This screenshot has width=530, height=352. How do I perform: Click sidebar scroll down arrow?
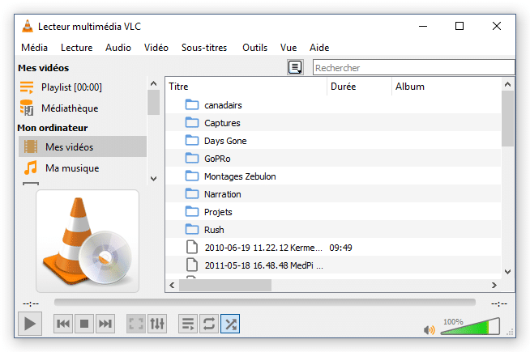[153, 179]
